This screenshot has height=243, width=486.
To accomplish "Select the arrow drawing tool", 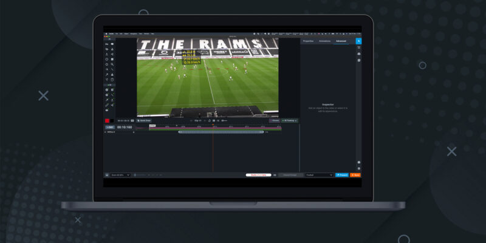I will pos(107,75).
